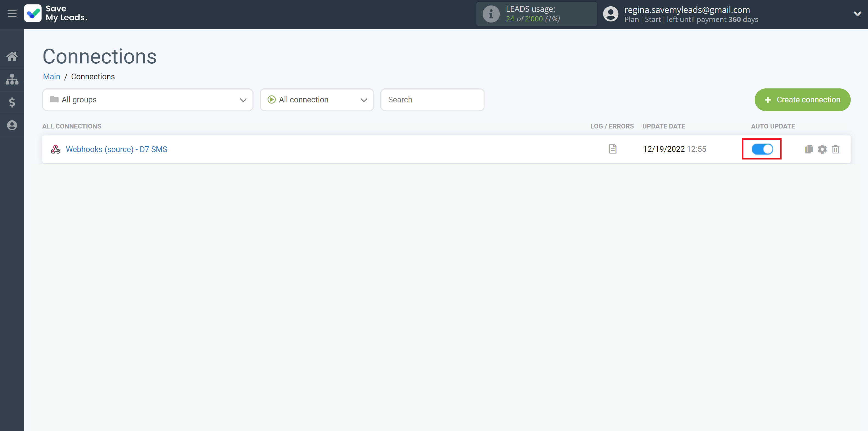Click the account email regina.savemyleads@gmail.com

(x=687, y=10)
